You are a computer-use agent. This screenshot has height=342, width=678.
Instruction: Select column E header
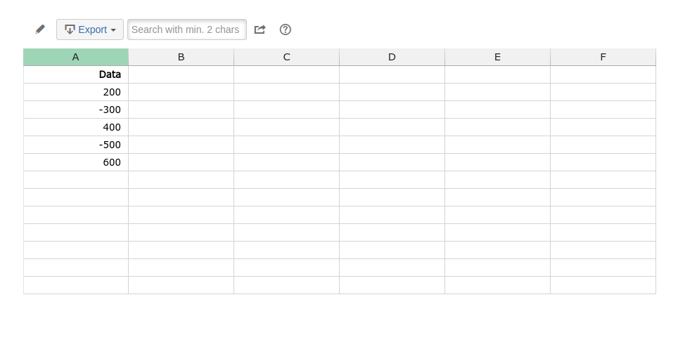pyautogui.click(x=498, y=57)
